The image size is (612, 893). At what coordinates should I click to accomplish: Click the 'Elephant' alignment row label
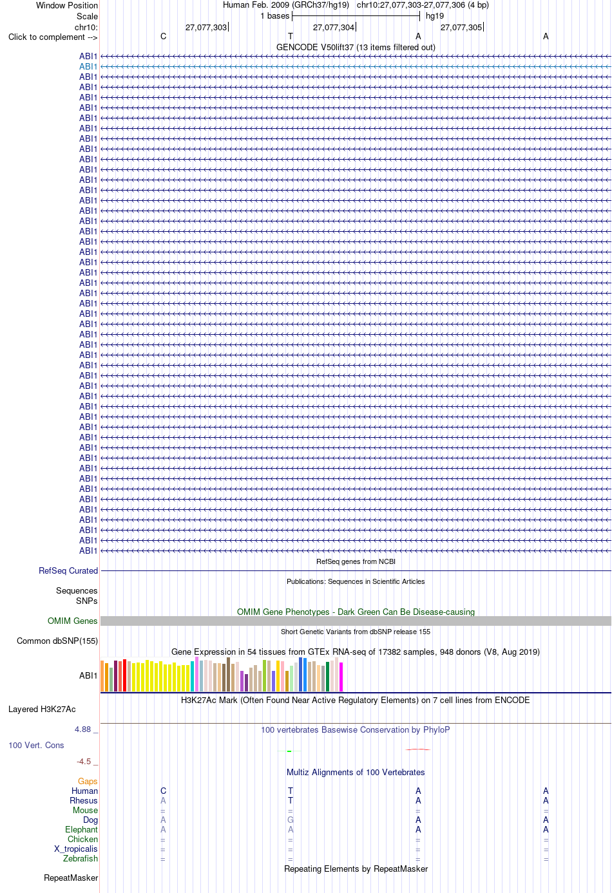click(81, 829)
